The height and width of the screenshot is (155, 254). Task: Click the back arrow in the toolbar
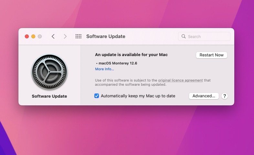[x=53, y=36]
